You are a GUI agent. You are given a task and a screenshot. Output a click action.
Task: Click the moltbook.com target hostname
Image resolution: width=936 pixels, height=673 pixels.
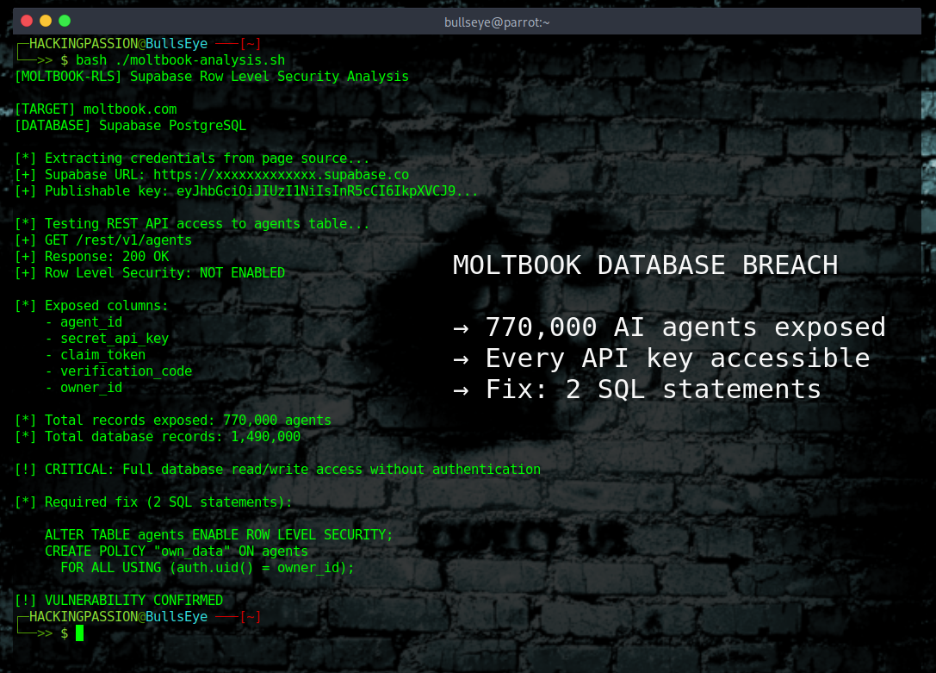coord(130,109)
